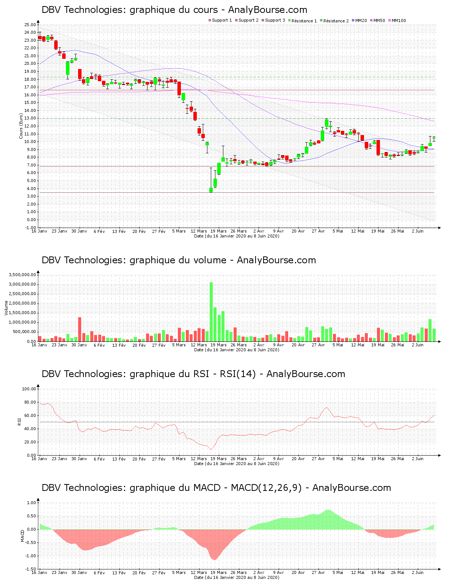Click the date range caption under volume chart
The image size is (455, 588).
click(x=237, y=350)
